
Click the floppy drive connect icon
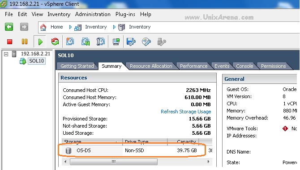131,42
